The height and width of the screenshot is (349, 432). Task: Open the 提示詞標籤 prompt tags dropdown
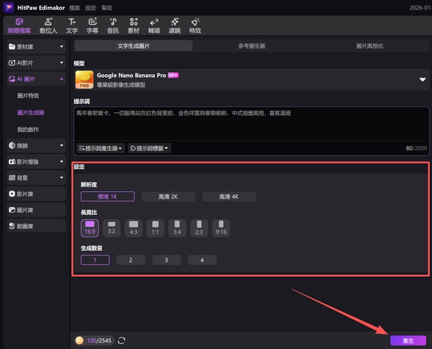pos(149,148)
